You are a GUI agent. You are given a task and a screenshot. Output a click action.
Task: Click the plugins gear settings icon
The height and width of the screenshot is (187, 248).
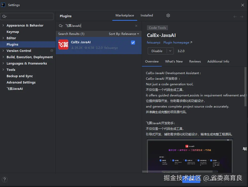168,15
